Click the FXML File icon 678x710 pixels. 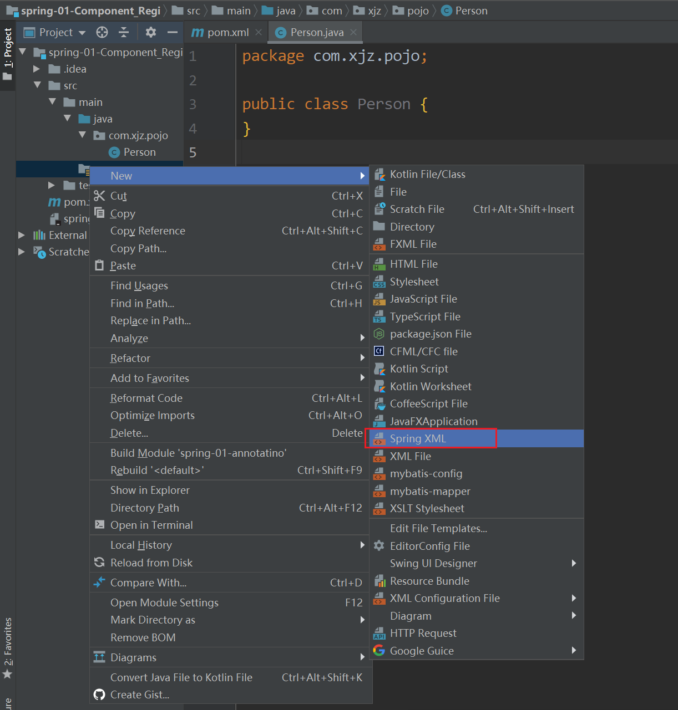pyautogui.click(x=380, y=244)
